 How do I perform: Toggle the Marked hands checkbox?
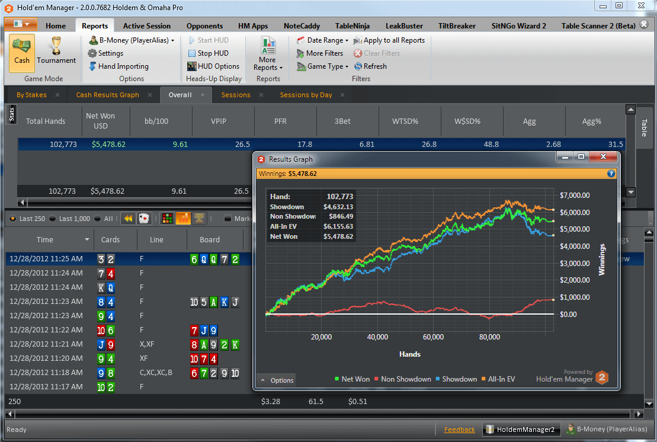228,219
